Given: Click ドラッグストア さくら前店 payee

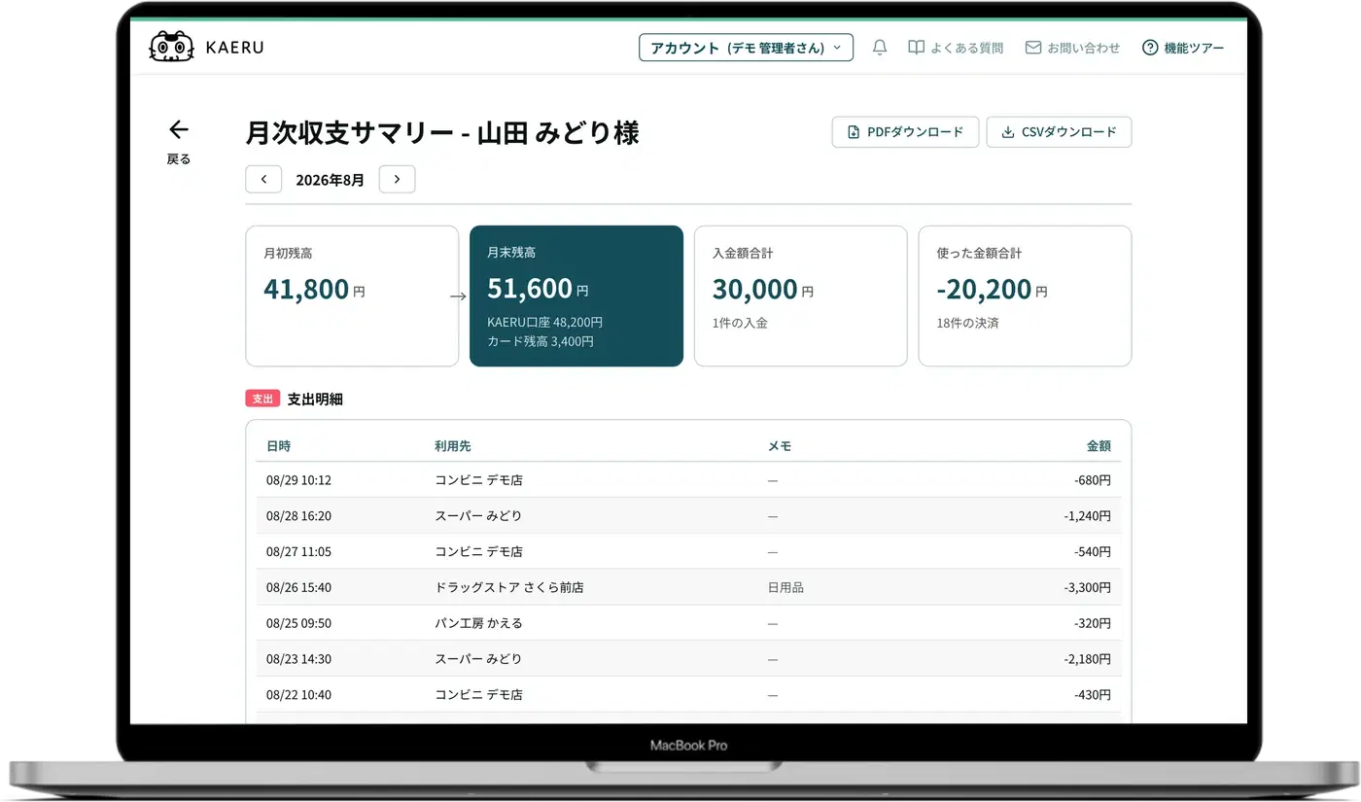Looking at the screenshot, I should point(509,588).
